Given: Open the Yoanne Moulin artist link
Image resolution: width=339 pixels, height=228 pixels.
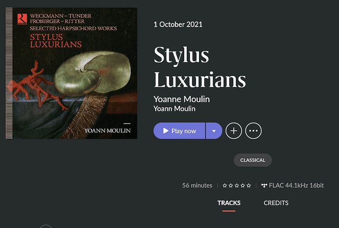Looking at the screenshot, I should pyautogui.click(x=181, y=99).
